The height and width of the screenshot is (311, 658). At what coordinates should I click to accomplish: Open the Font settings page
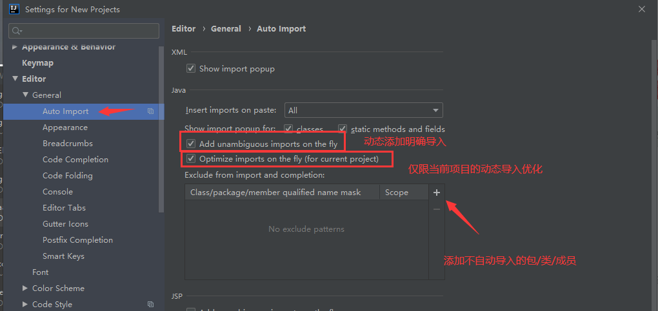[x=40, y=272]
